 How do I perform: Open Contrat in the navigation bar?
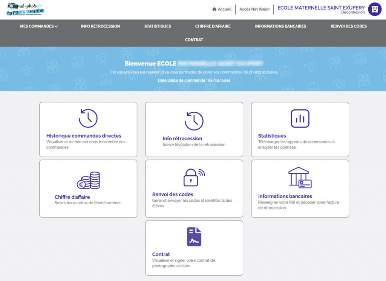pyautogui.click(x=194, y=40)
